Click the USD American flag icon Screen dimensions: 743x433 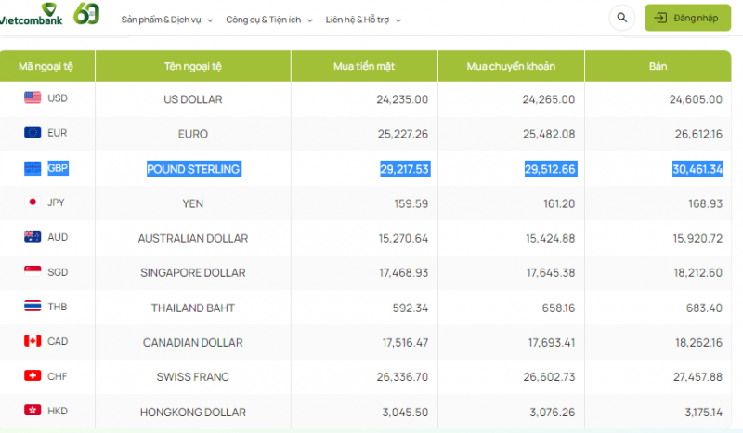[33, 98]
